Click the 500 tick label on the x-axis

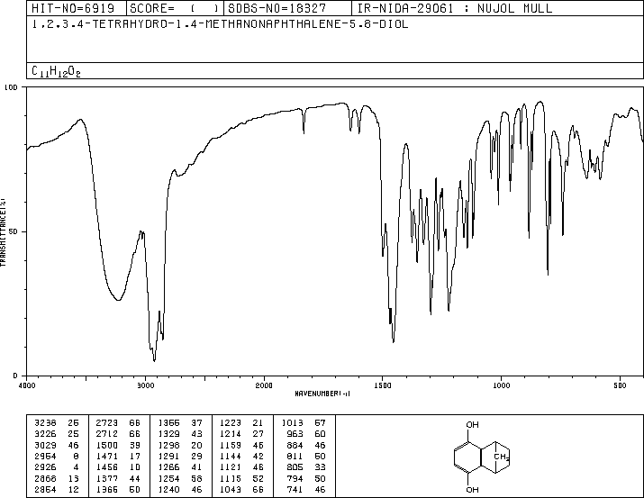620,385
